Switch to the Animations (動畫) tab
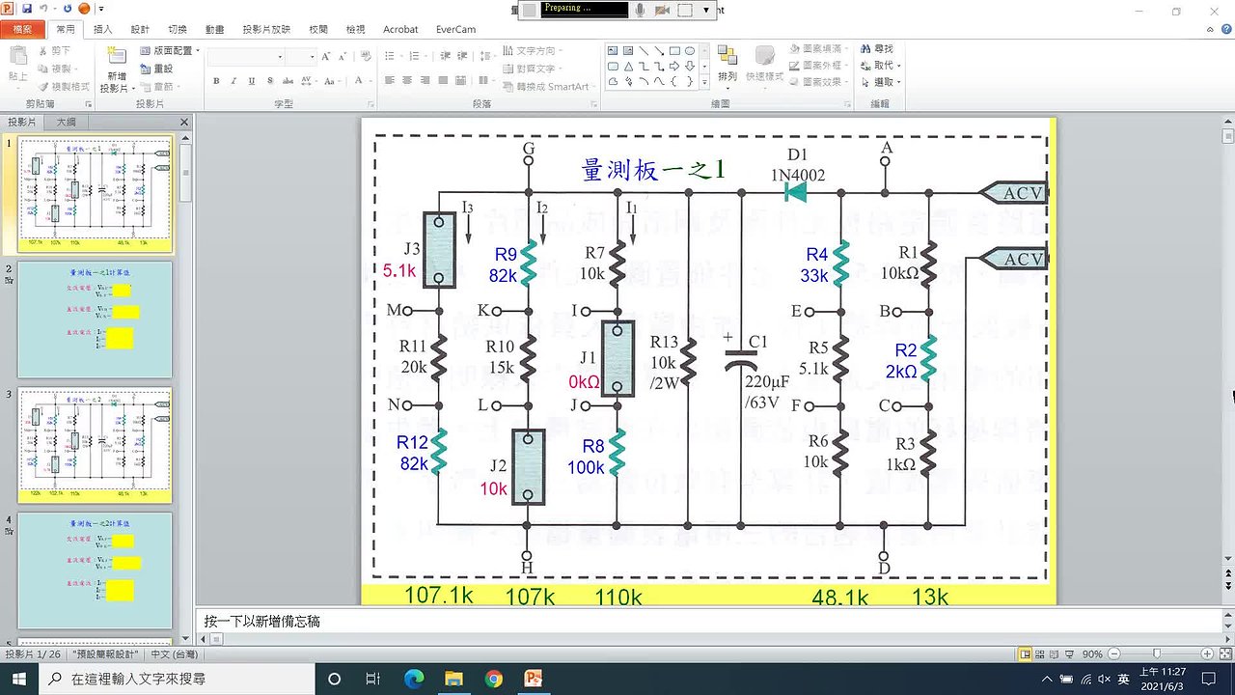Screen dimensions: 1235x695 tap(214, 29)
